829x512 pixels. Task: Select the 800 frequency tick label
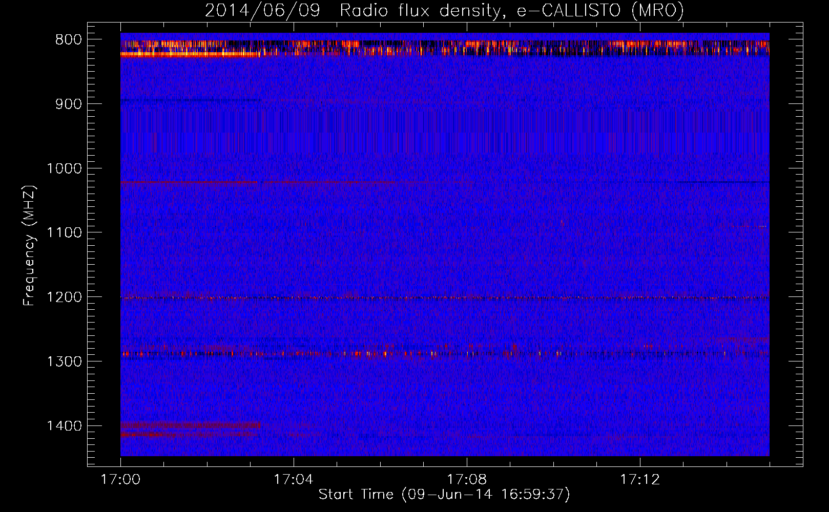(x=69, y=40)
